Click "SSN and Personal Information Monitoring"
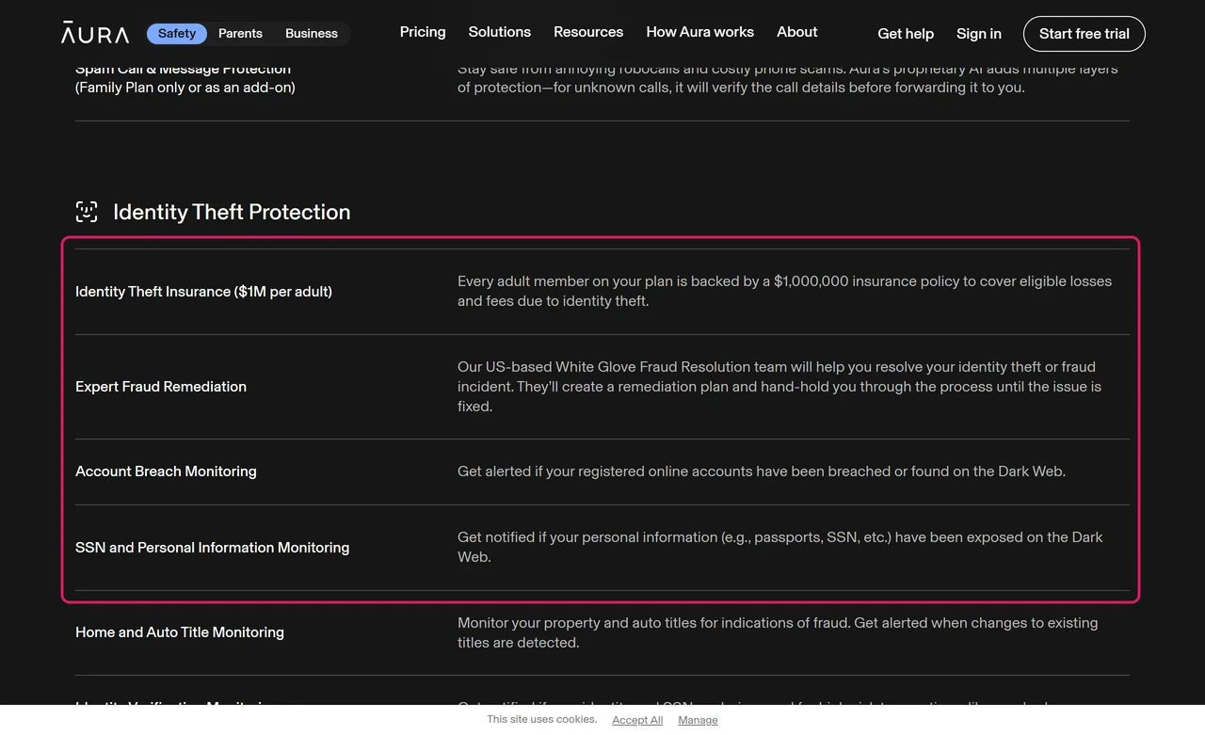Viewport: 1205px width, 735px height. 212,548
